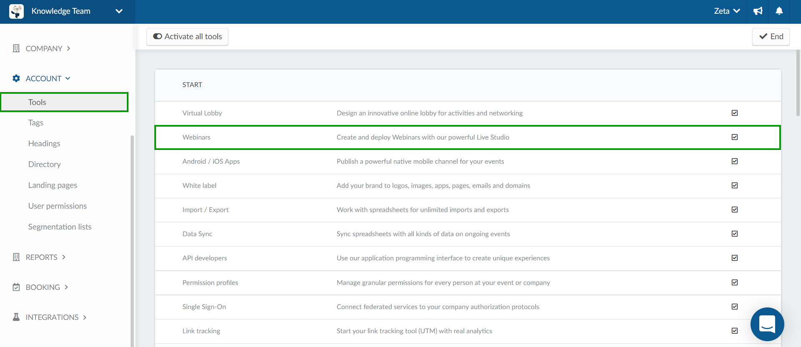This screenshot has height=347, width=801.
Task: Click the COMPANY building icon
Action: pos(16,48)
